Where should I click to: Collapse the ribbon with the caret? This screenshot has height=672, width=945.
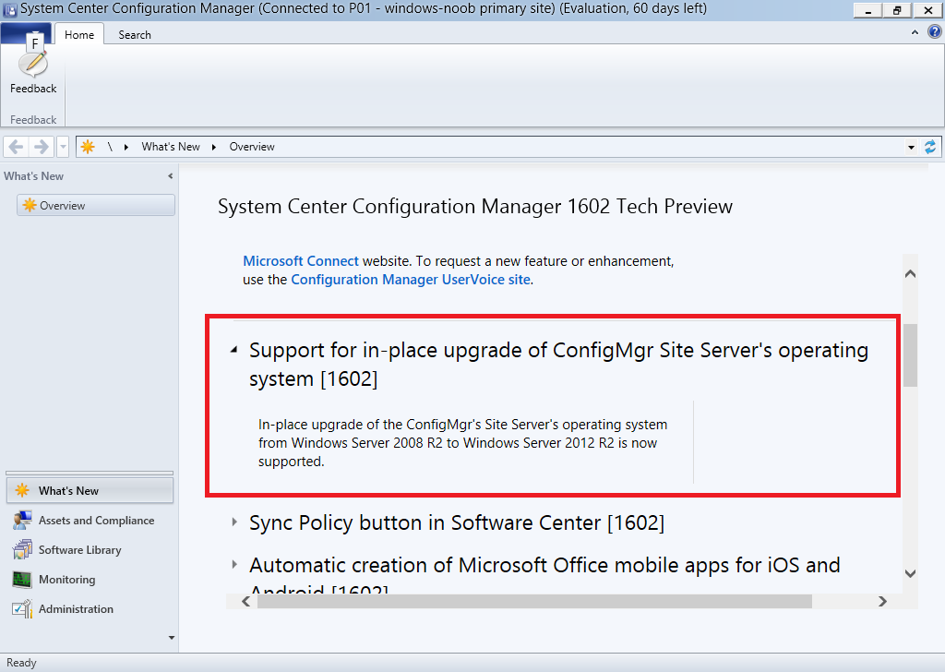[915, 32]
